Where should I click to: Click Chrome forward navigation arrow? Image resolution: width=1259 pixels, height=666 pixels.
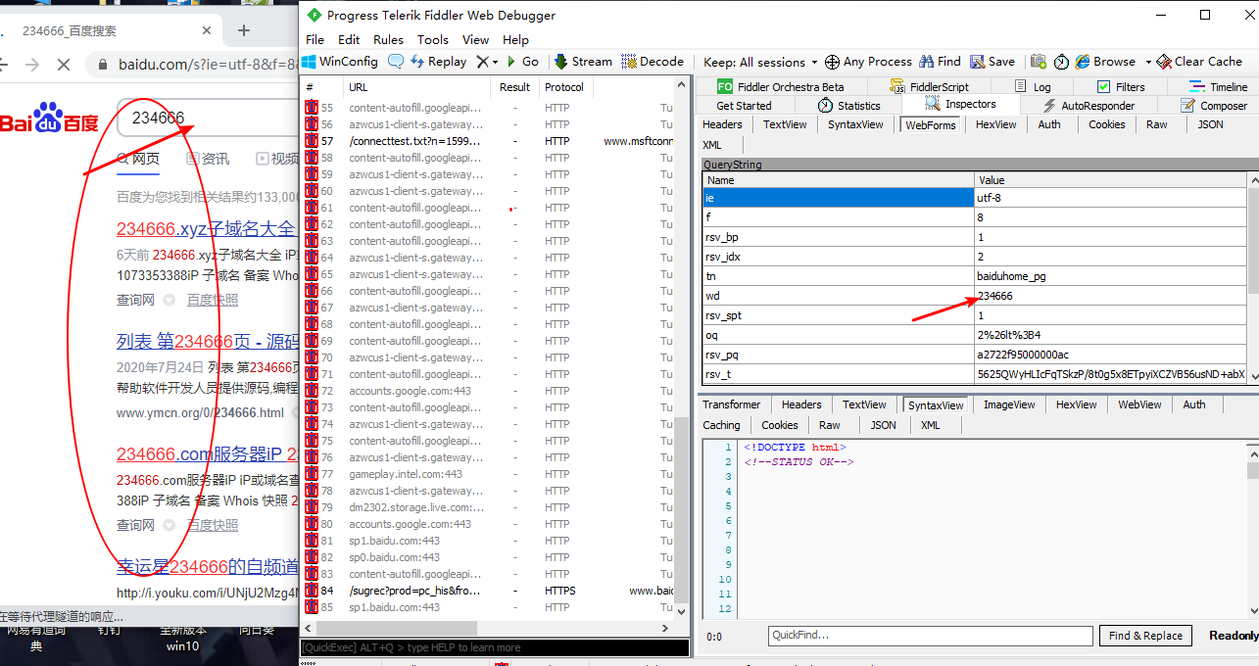coord(30,65)
